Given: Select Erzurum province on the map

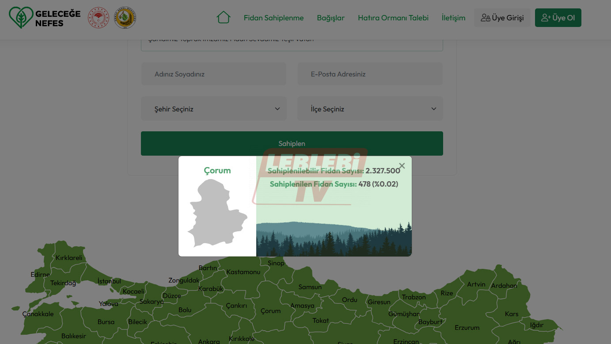Looking at the screenshot, I should click(x=467, y=328).
